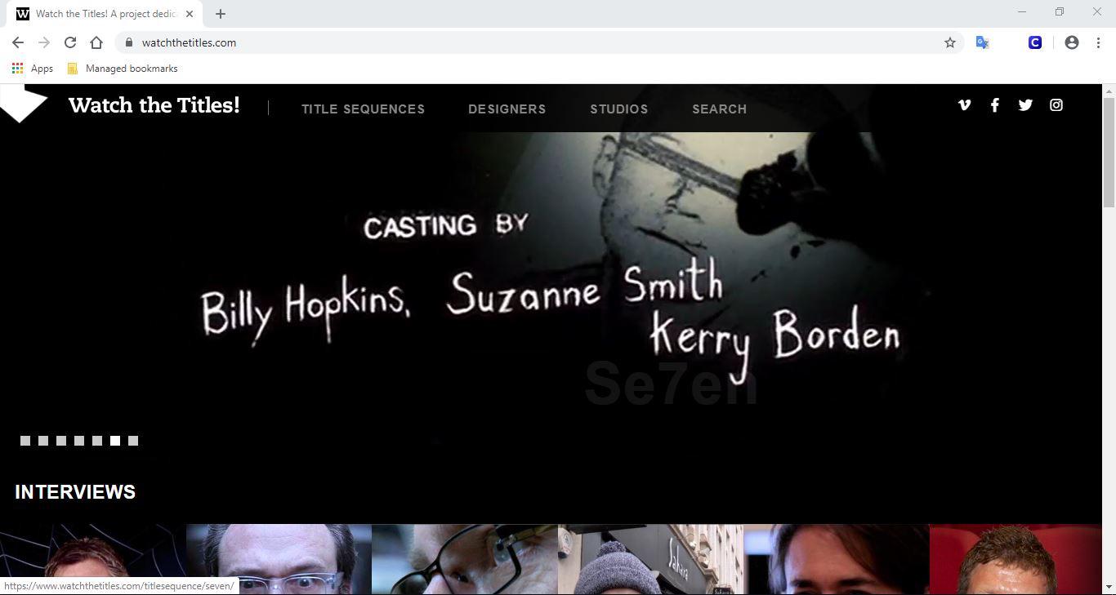Select the third carousel slide indicator
The image size is (1116, 595).
point(61,441)
